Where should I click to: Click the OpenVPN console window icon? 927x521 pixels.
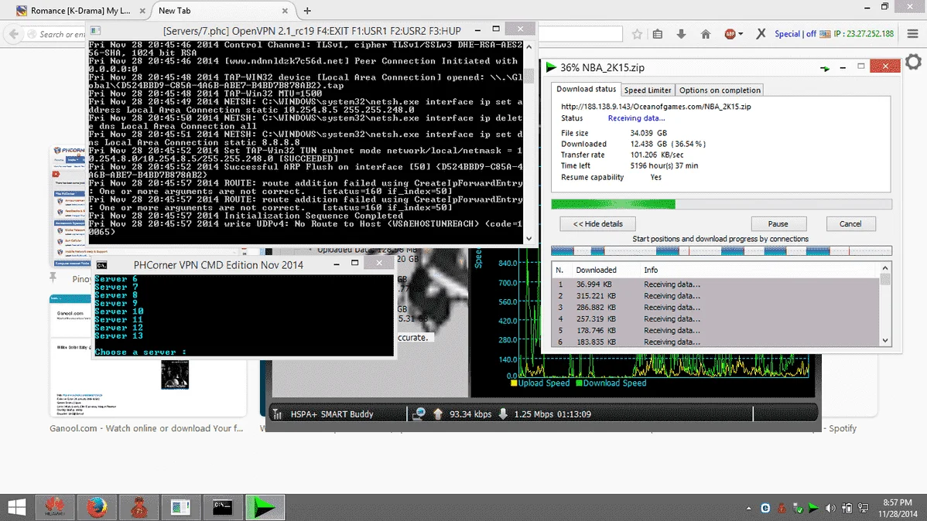tap(95, 30)
